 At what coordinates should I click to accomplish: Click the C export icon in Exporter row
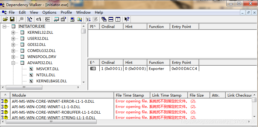(x=93, y=68)
